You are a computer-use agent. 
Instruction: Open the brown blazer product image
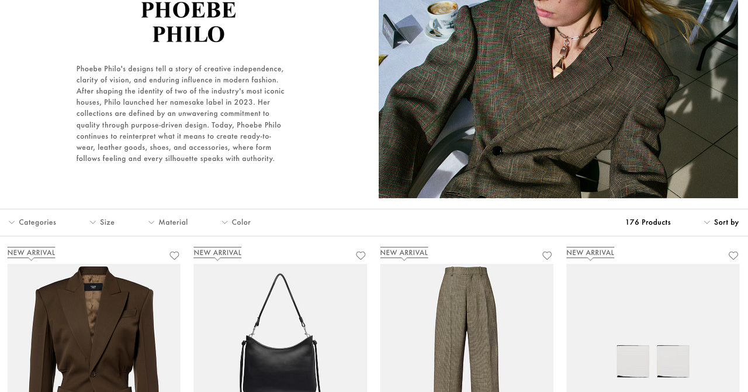pyautogui.click(x=94, y=328)
